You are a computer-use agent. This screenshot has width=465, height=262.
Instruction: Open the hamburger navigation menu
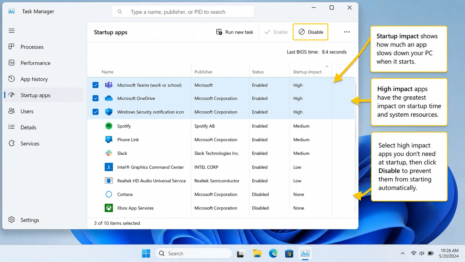[x=11, y=31]
